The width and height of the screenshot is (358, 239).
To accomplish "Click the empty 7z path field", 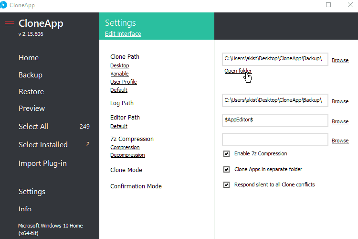I will pyautogui.click(x=275, y=140).
